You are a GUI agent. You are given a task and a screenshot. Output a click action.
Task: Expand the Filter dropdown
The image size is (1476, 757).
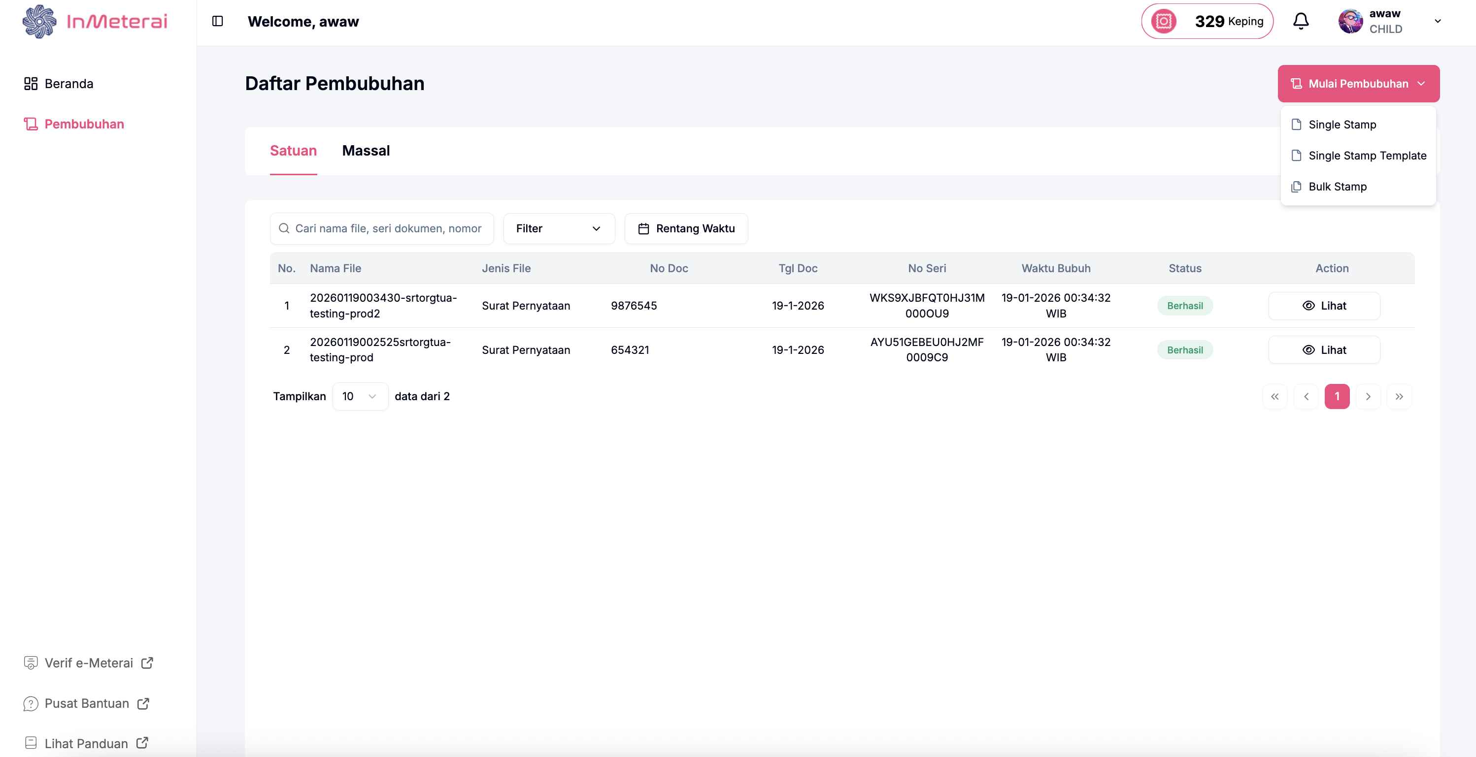click(x=558, y=228)
